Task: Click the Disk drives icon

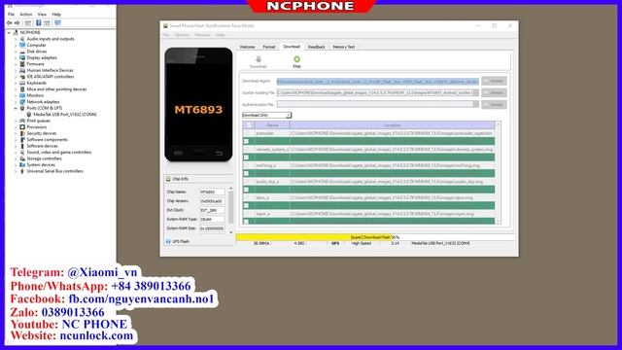Action: click(x=22, y=52)
